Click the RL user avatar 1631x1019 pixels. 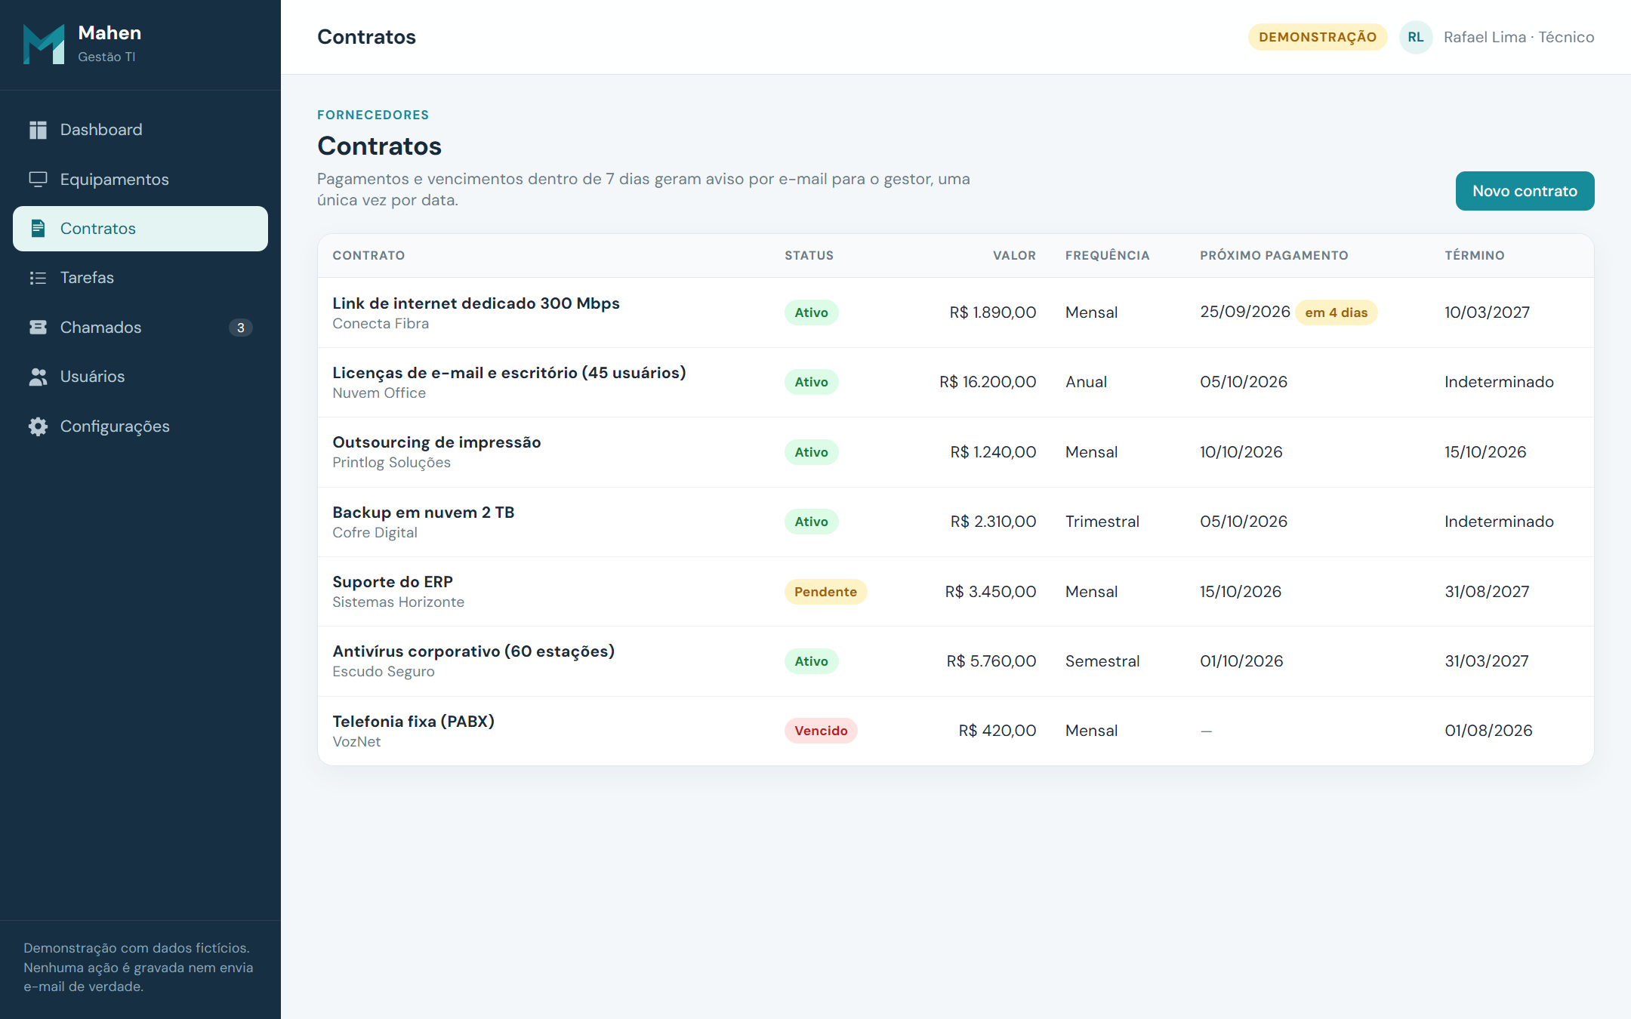[1416, 37]
